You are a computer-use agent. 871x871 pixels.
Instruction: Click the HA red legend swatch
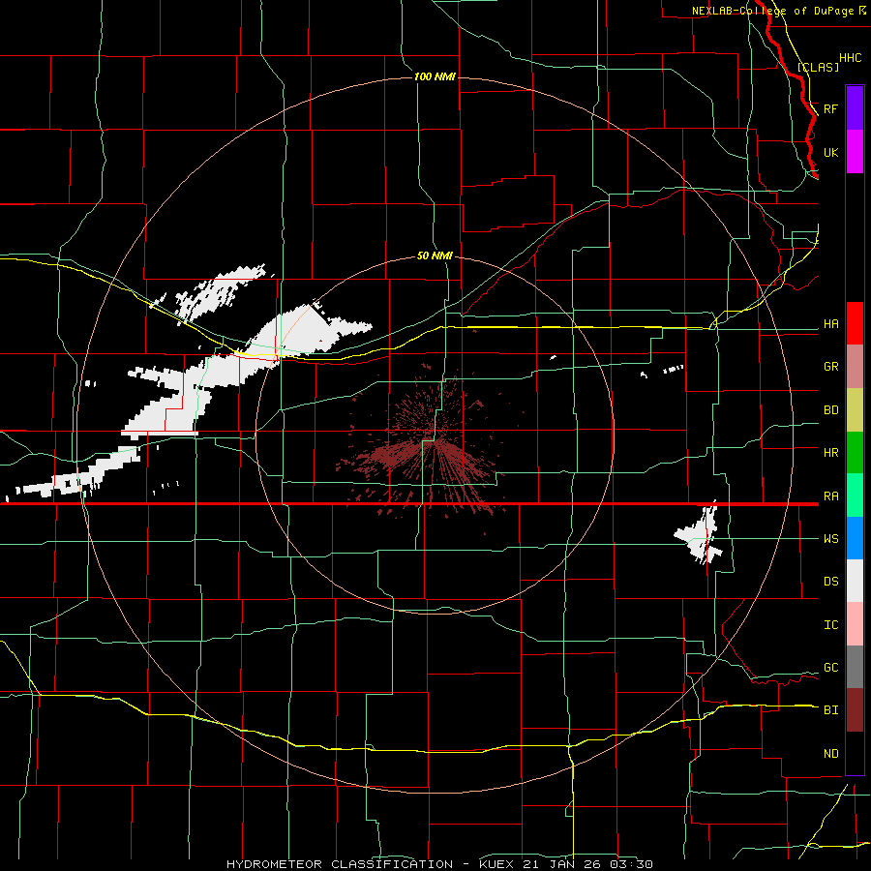click(x=855, y=323)
